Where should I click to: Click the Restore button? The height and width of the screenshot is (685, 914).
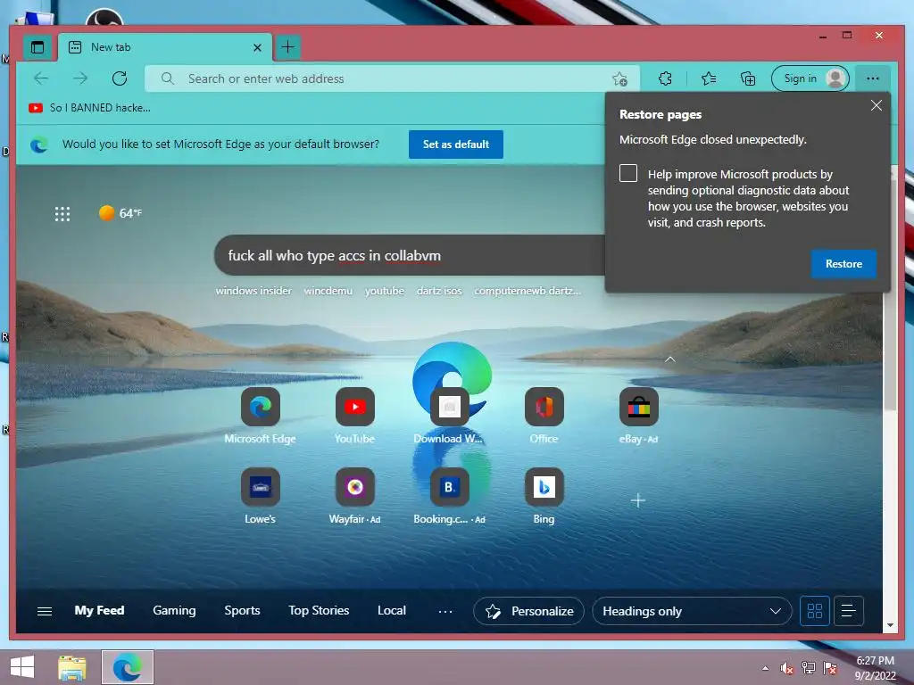coord(843,264)
